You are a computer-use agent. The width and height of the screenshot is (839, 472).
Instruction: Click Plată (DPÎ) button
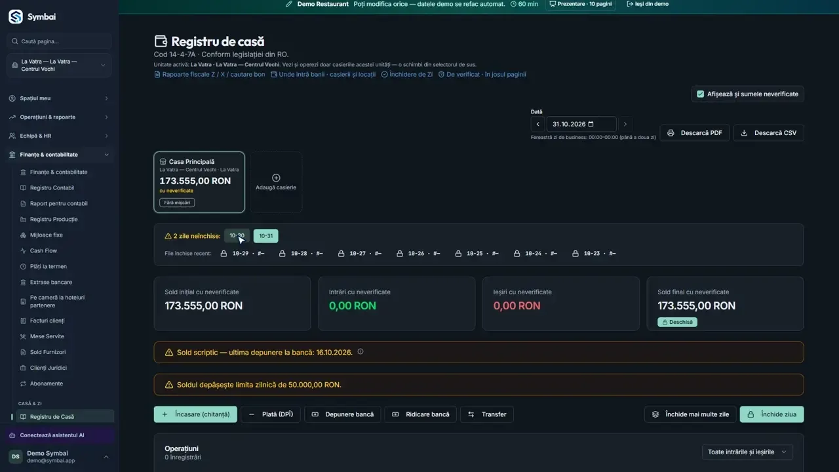tap(271, 414)
